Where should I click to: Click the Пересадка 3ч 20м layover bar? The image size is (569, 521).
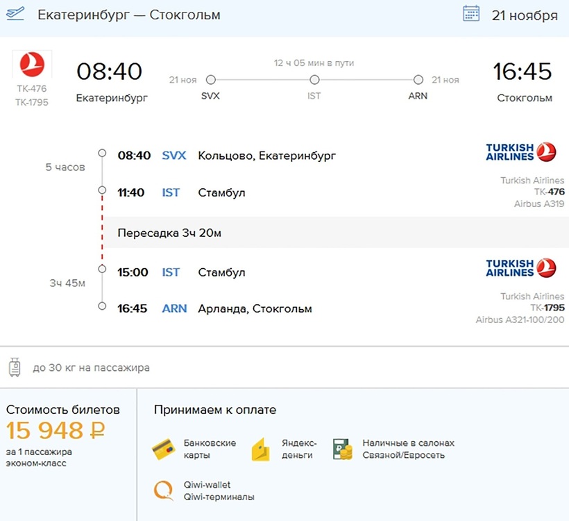334,233
